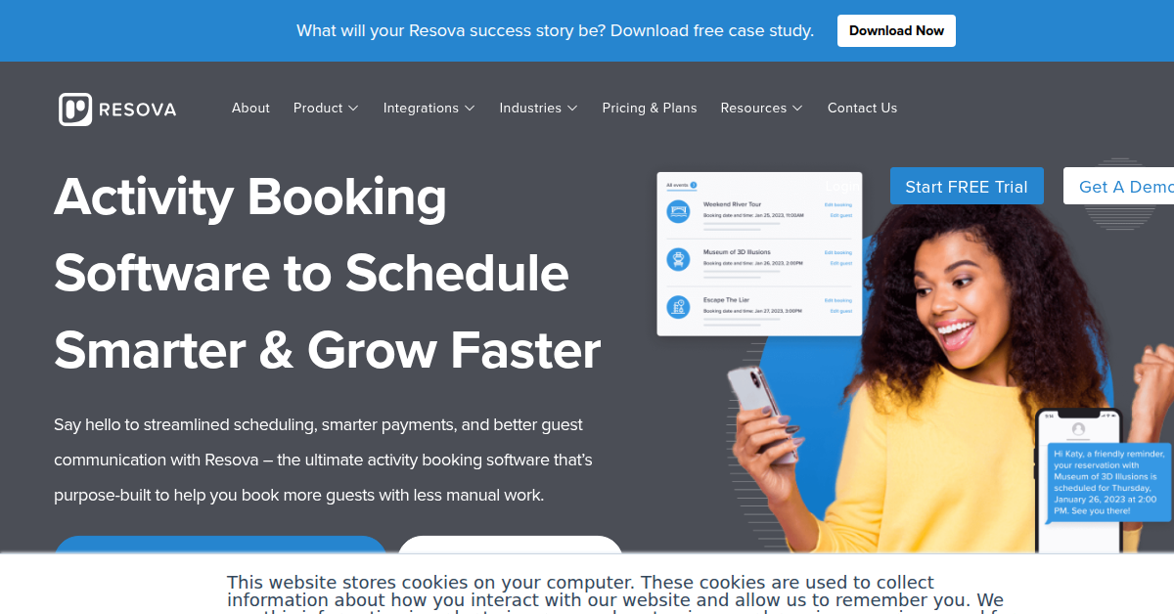The width and height of the screenshot is (1174, 614).
Task: Click Edit booking for Weekend River Tour
Action: coord(837,205)
